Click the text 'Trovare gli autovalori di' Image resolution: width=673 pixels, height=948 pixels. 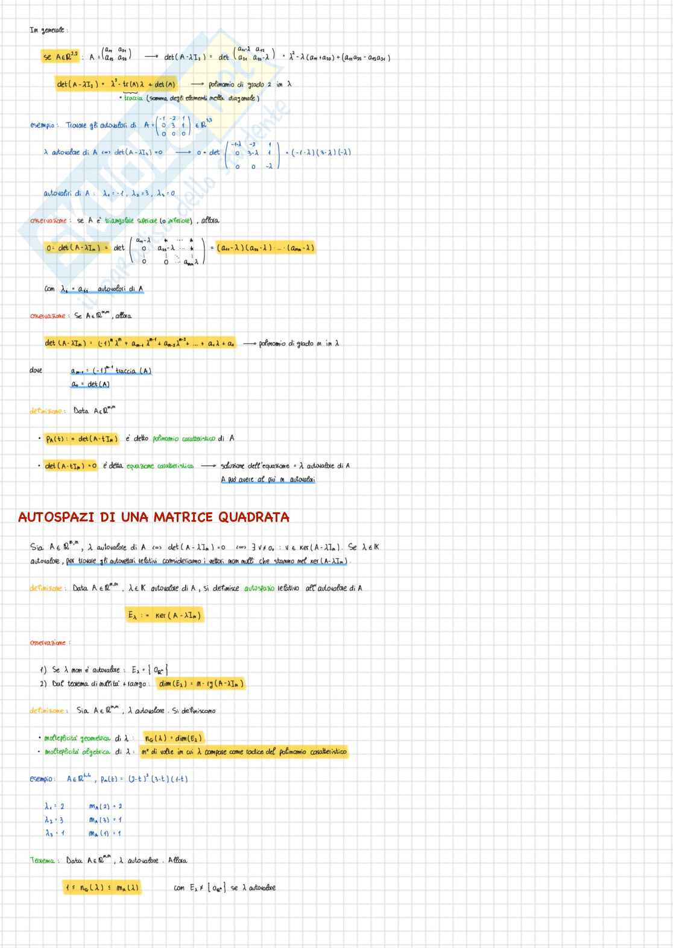[x=101, y=125]
